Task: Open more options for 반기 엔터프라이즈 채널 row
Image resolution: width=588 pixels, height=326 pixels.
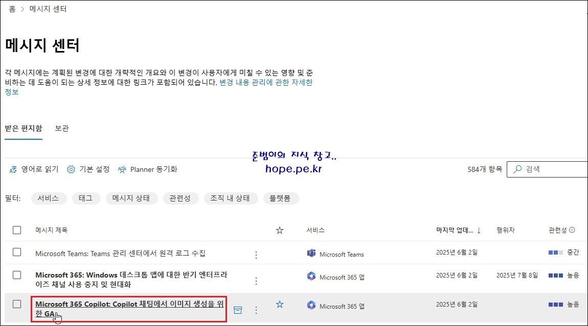Action: point(256,281)
